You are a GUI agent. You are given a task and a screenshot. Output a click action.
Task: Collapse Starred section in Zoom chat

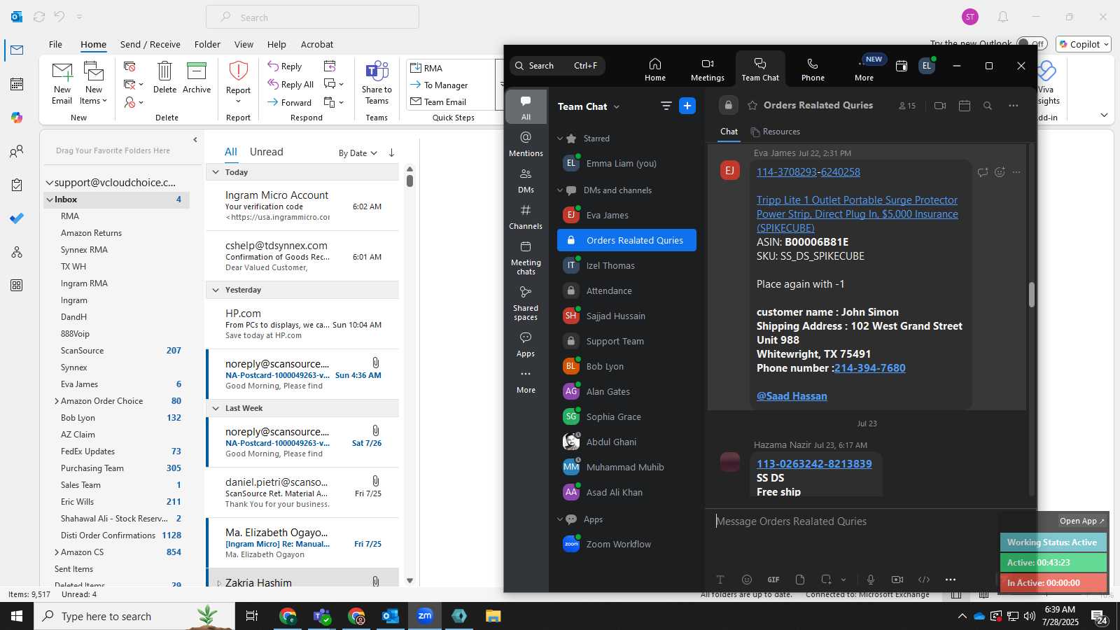tap(560, 139)
